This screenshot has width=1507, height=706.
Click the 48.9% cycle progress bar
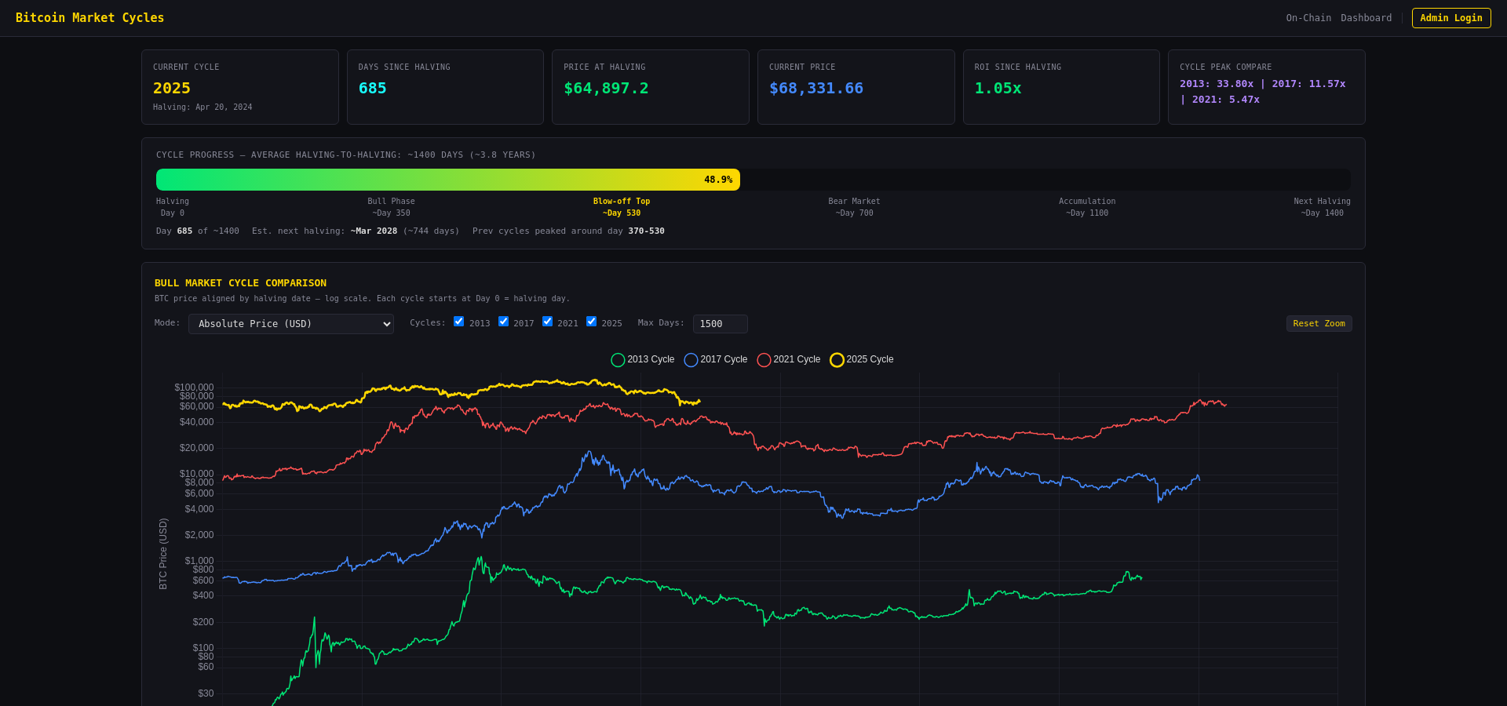[447, 179]
